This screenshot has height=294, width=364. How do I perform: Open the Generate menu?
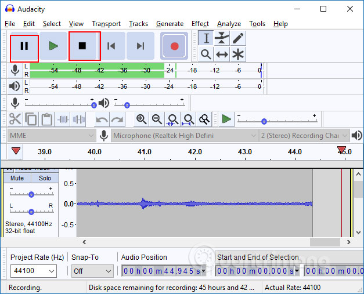170,24
